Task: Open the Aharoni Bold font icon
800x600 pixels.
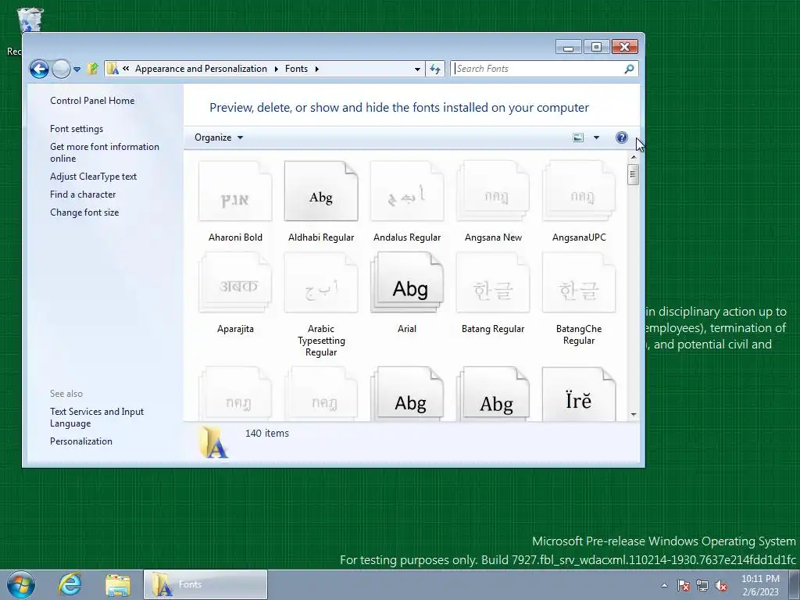Action: click(235, 191)
